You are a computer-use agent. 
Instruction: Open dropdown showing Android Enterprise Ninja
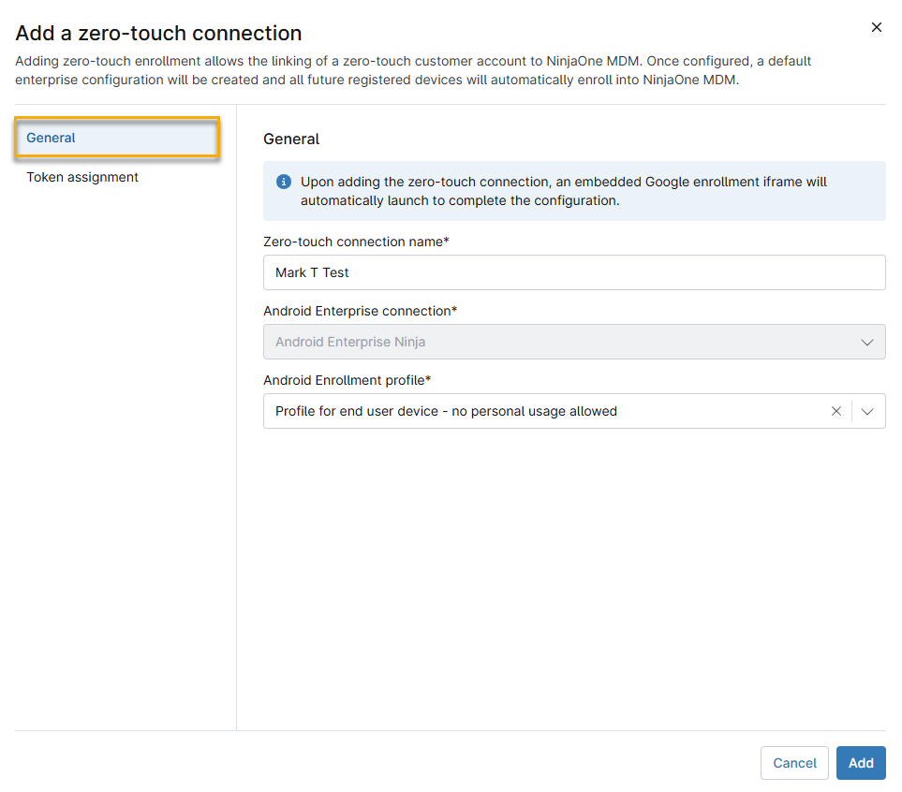(562, 342)
